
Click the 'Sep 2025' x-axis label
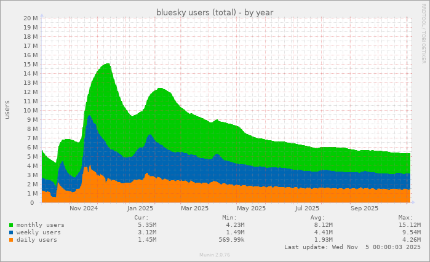pyautogui.click(x=364, y=208)
